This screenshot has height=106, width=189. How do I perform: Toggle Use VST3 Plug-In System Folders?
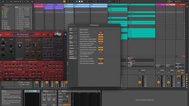pos(100,48)
